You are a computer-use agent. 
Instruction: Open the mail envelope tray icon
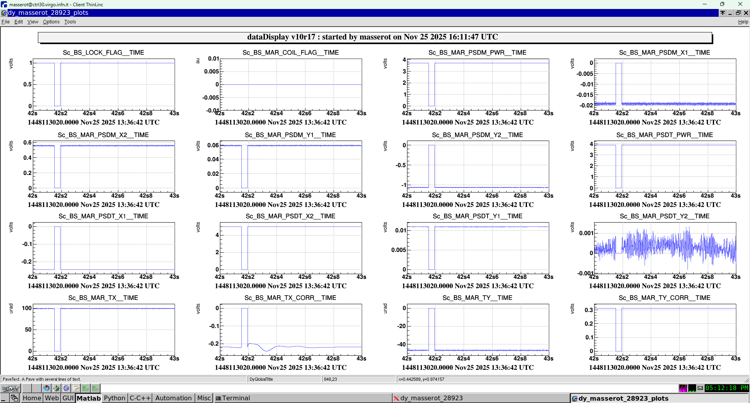(x=700, y=388)
